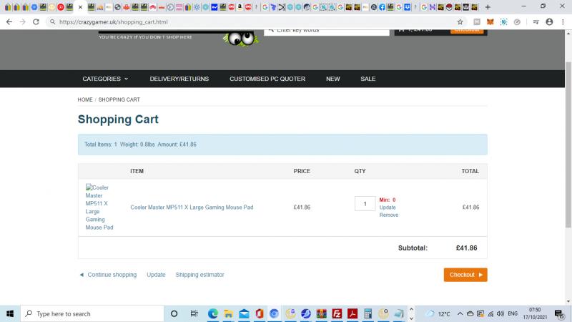Open the Delivery/Returns page
The image size is (572, 322).
(179, 79)
